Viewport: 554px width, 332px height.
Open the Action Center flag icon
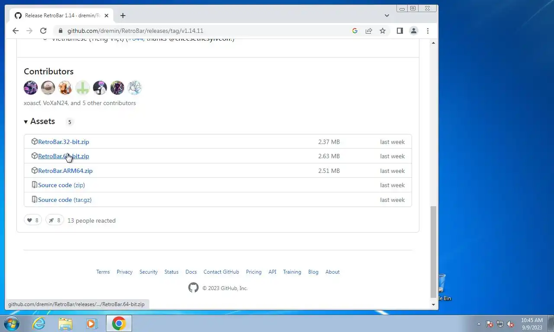(x=490, y=324)
